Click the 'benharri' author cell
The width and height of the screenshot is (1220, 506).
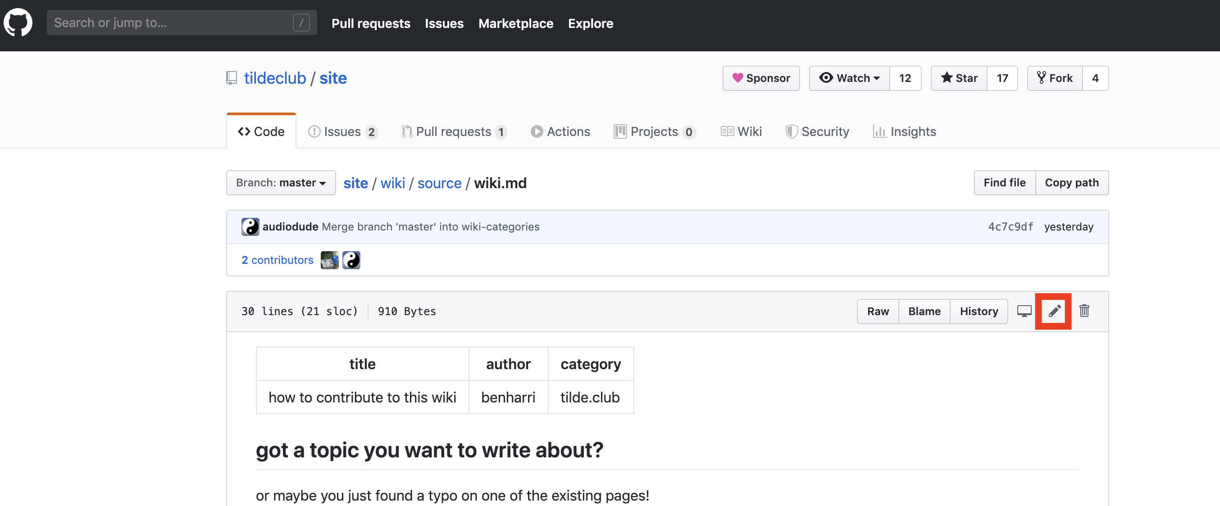click(508, 397)
